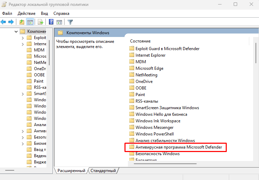
Task: Toggle the show/hide console tree icon
Action: 30,22
